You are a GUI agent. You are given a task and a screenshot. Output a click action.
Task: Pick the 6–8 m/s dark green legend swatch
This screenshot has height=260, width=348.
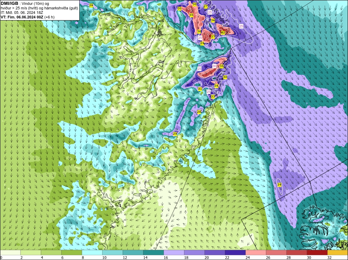(72, 253)
